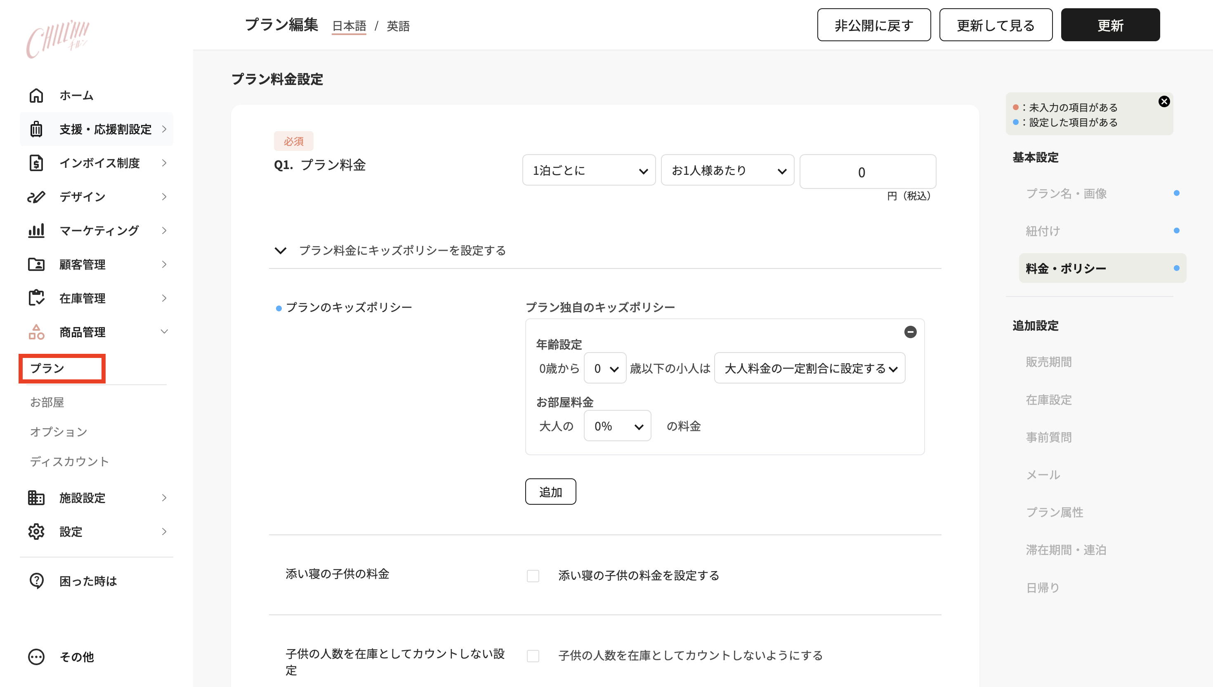This screenshot has height=687, width=1213.
Task: Open the デザイン pen icon
Action: point(36,197)
